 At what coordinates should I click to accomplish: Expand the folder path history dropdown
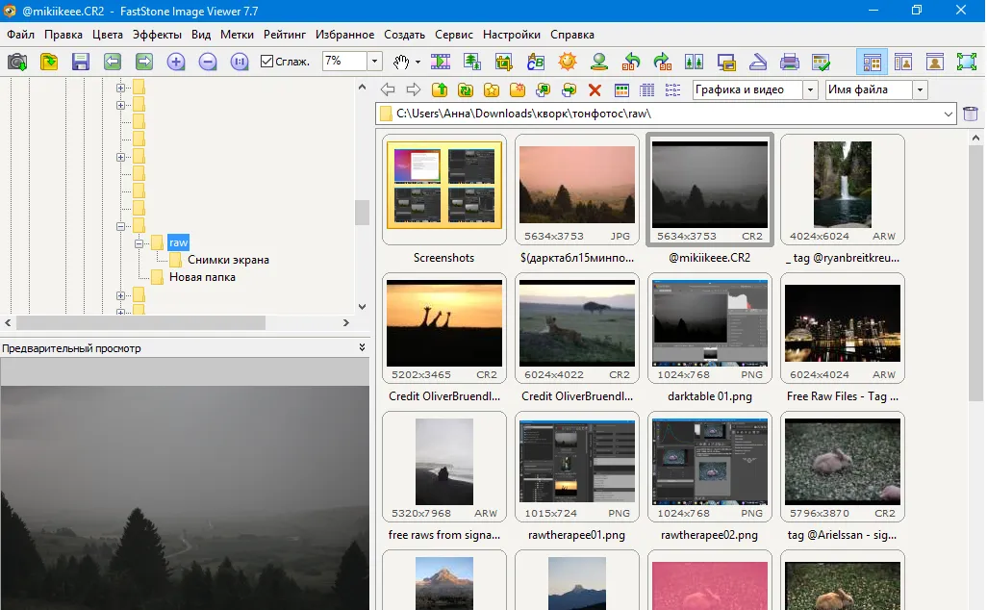[948, 114]
